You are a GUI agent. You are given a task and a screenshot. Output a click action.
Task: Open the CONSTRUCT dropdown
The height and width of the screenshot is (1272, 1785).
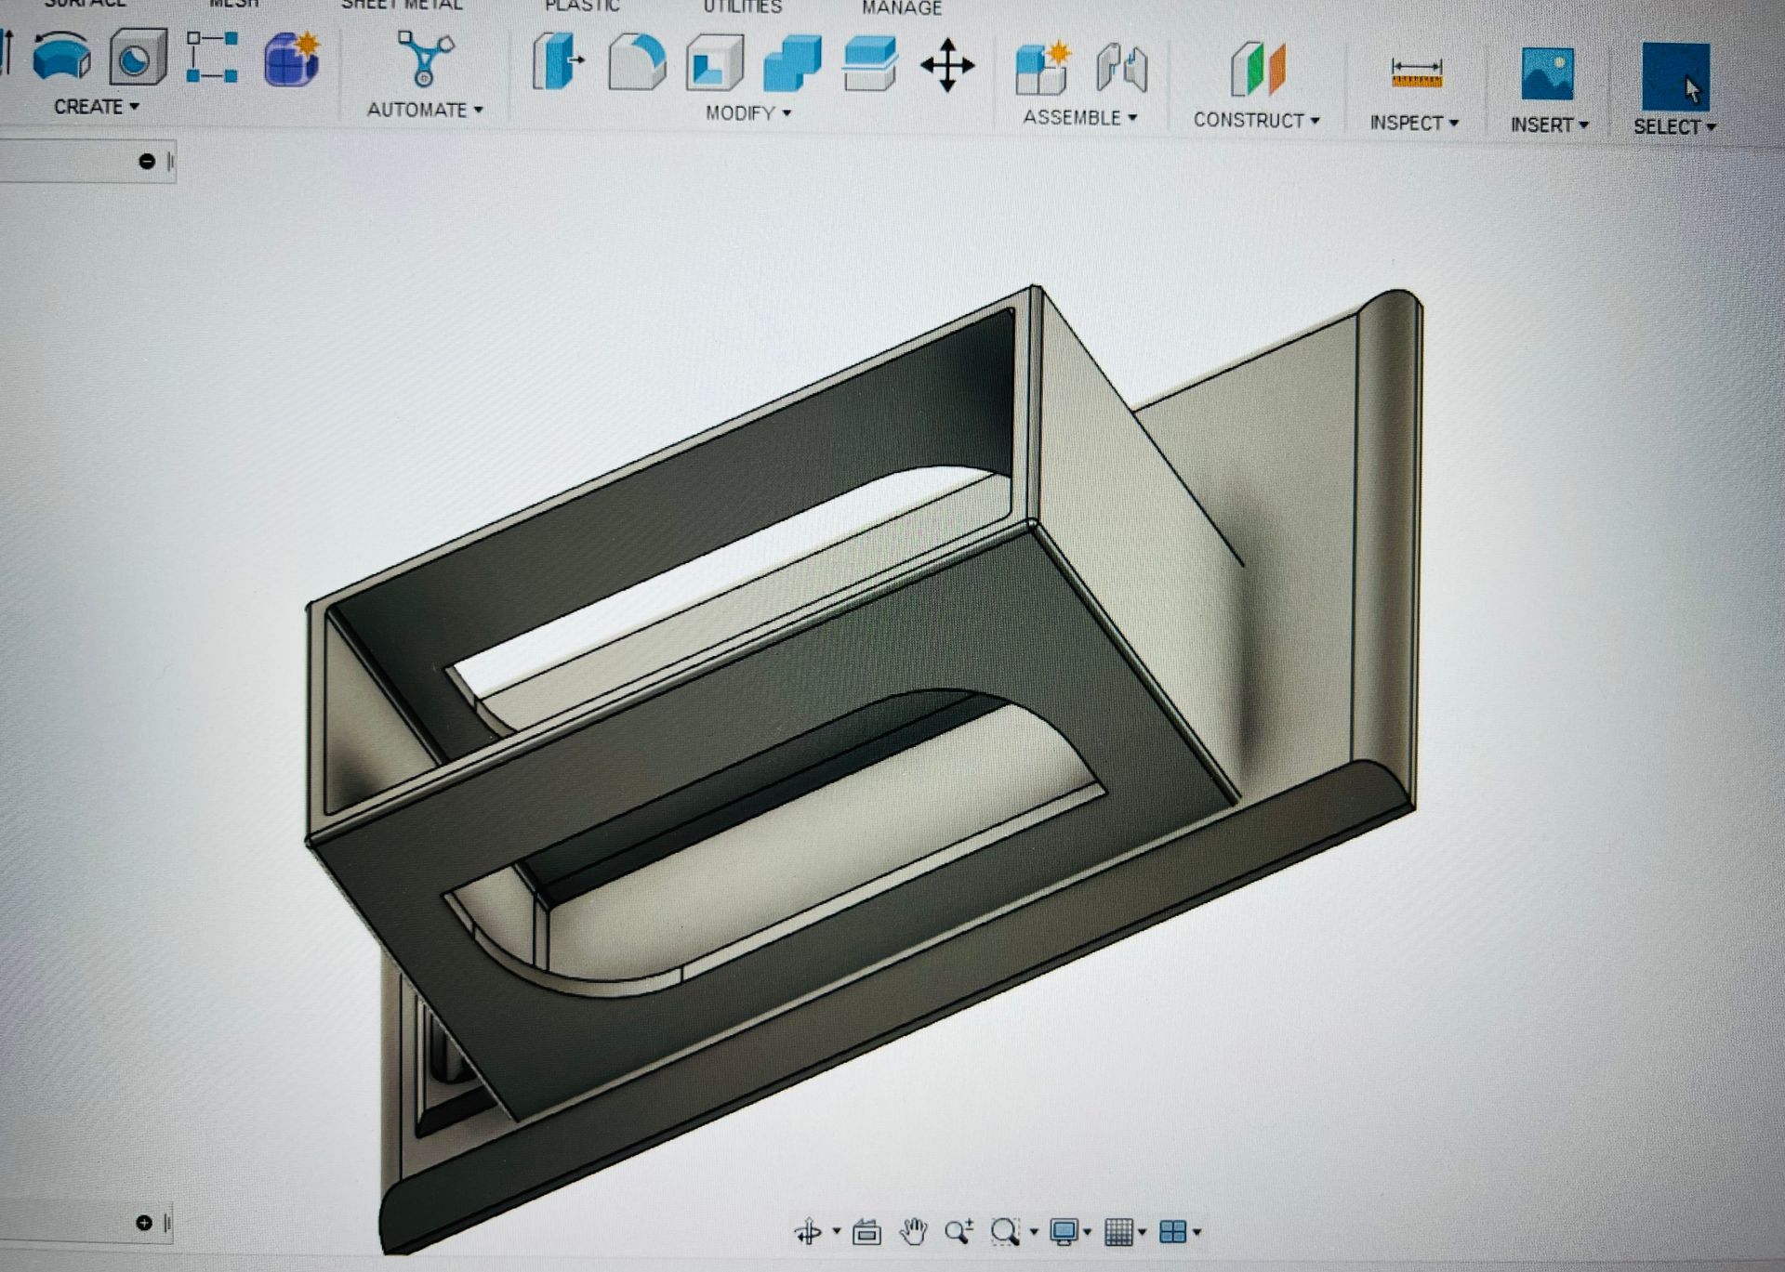1256,121
